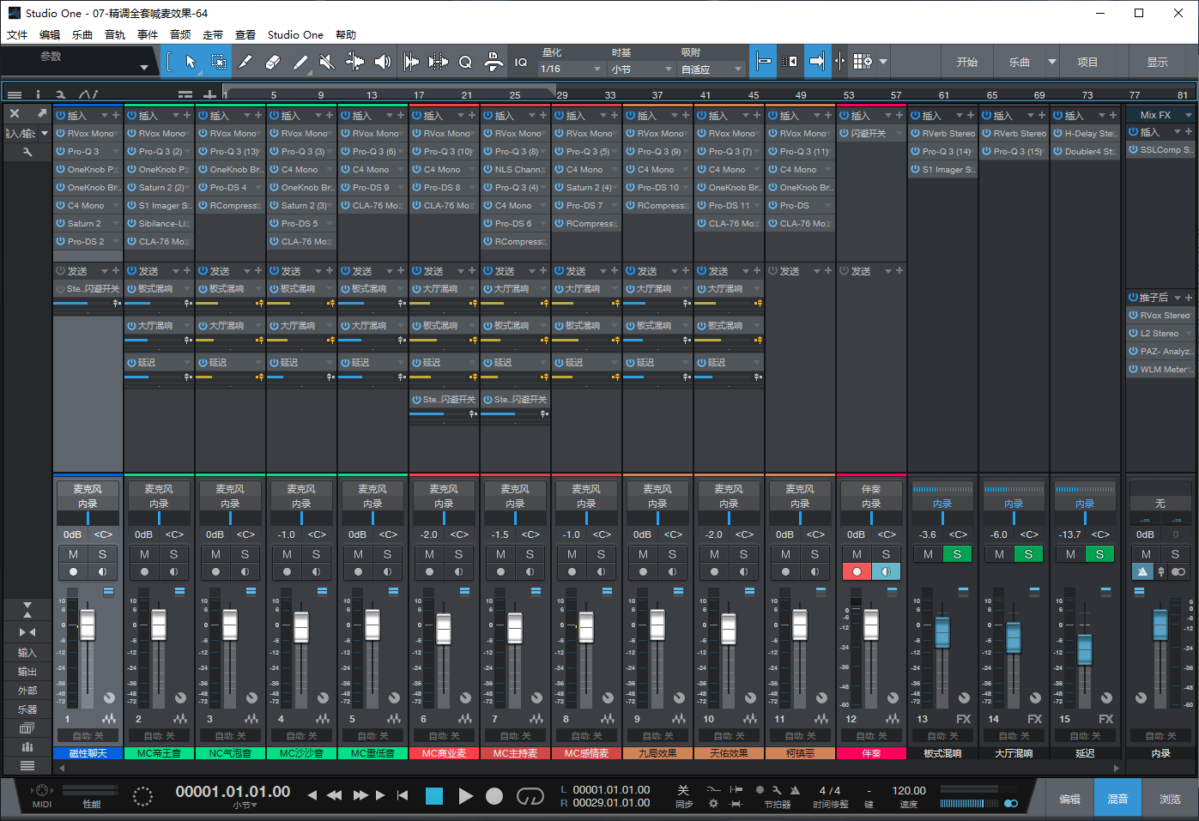Open the Studio One menu
This screenshot has width=1199, height=821.
pos(295,34)
